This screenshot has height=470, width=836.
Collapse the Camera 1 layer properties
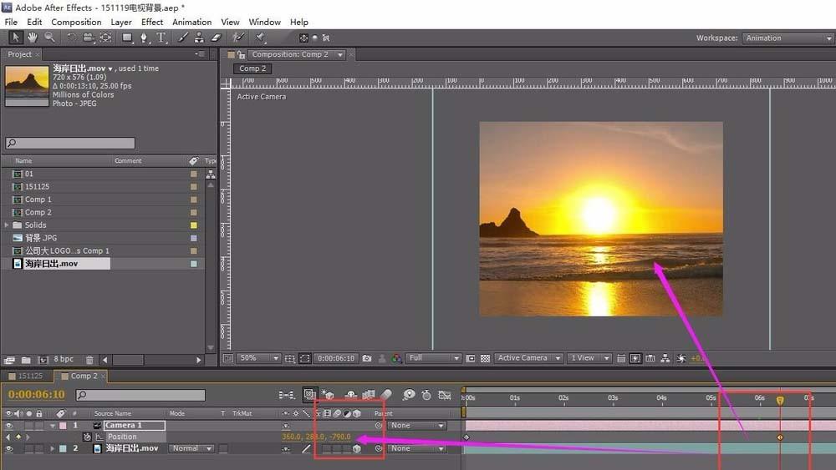coord(54,425)
